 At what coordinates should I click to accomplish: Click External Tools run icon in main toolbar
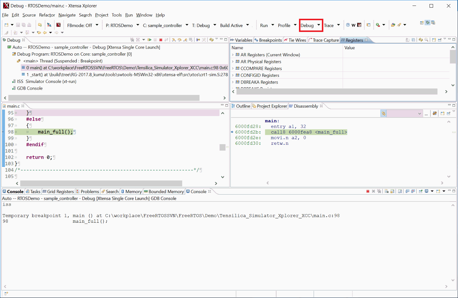(378, 25)
